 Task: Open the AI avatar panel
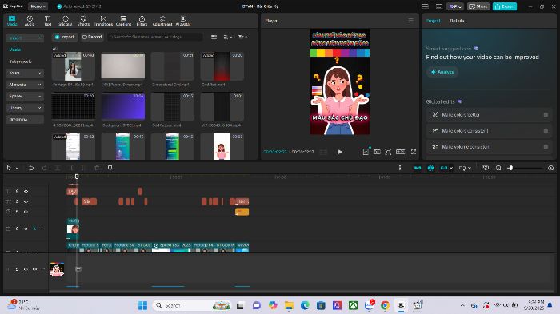[x=183, y=21]
